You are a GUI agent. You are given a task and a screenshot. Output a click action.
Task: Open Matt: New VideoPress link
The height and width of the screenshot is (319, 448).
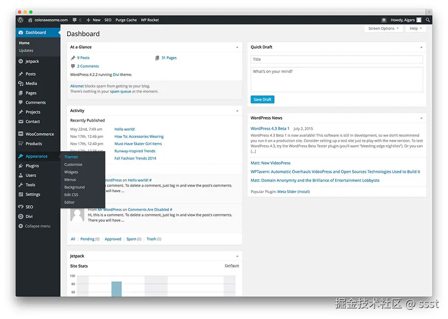(271, 163)
